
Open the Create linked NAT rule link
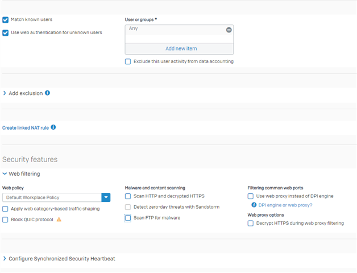26,128
